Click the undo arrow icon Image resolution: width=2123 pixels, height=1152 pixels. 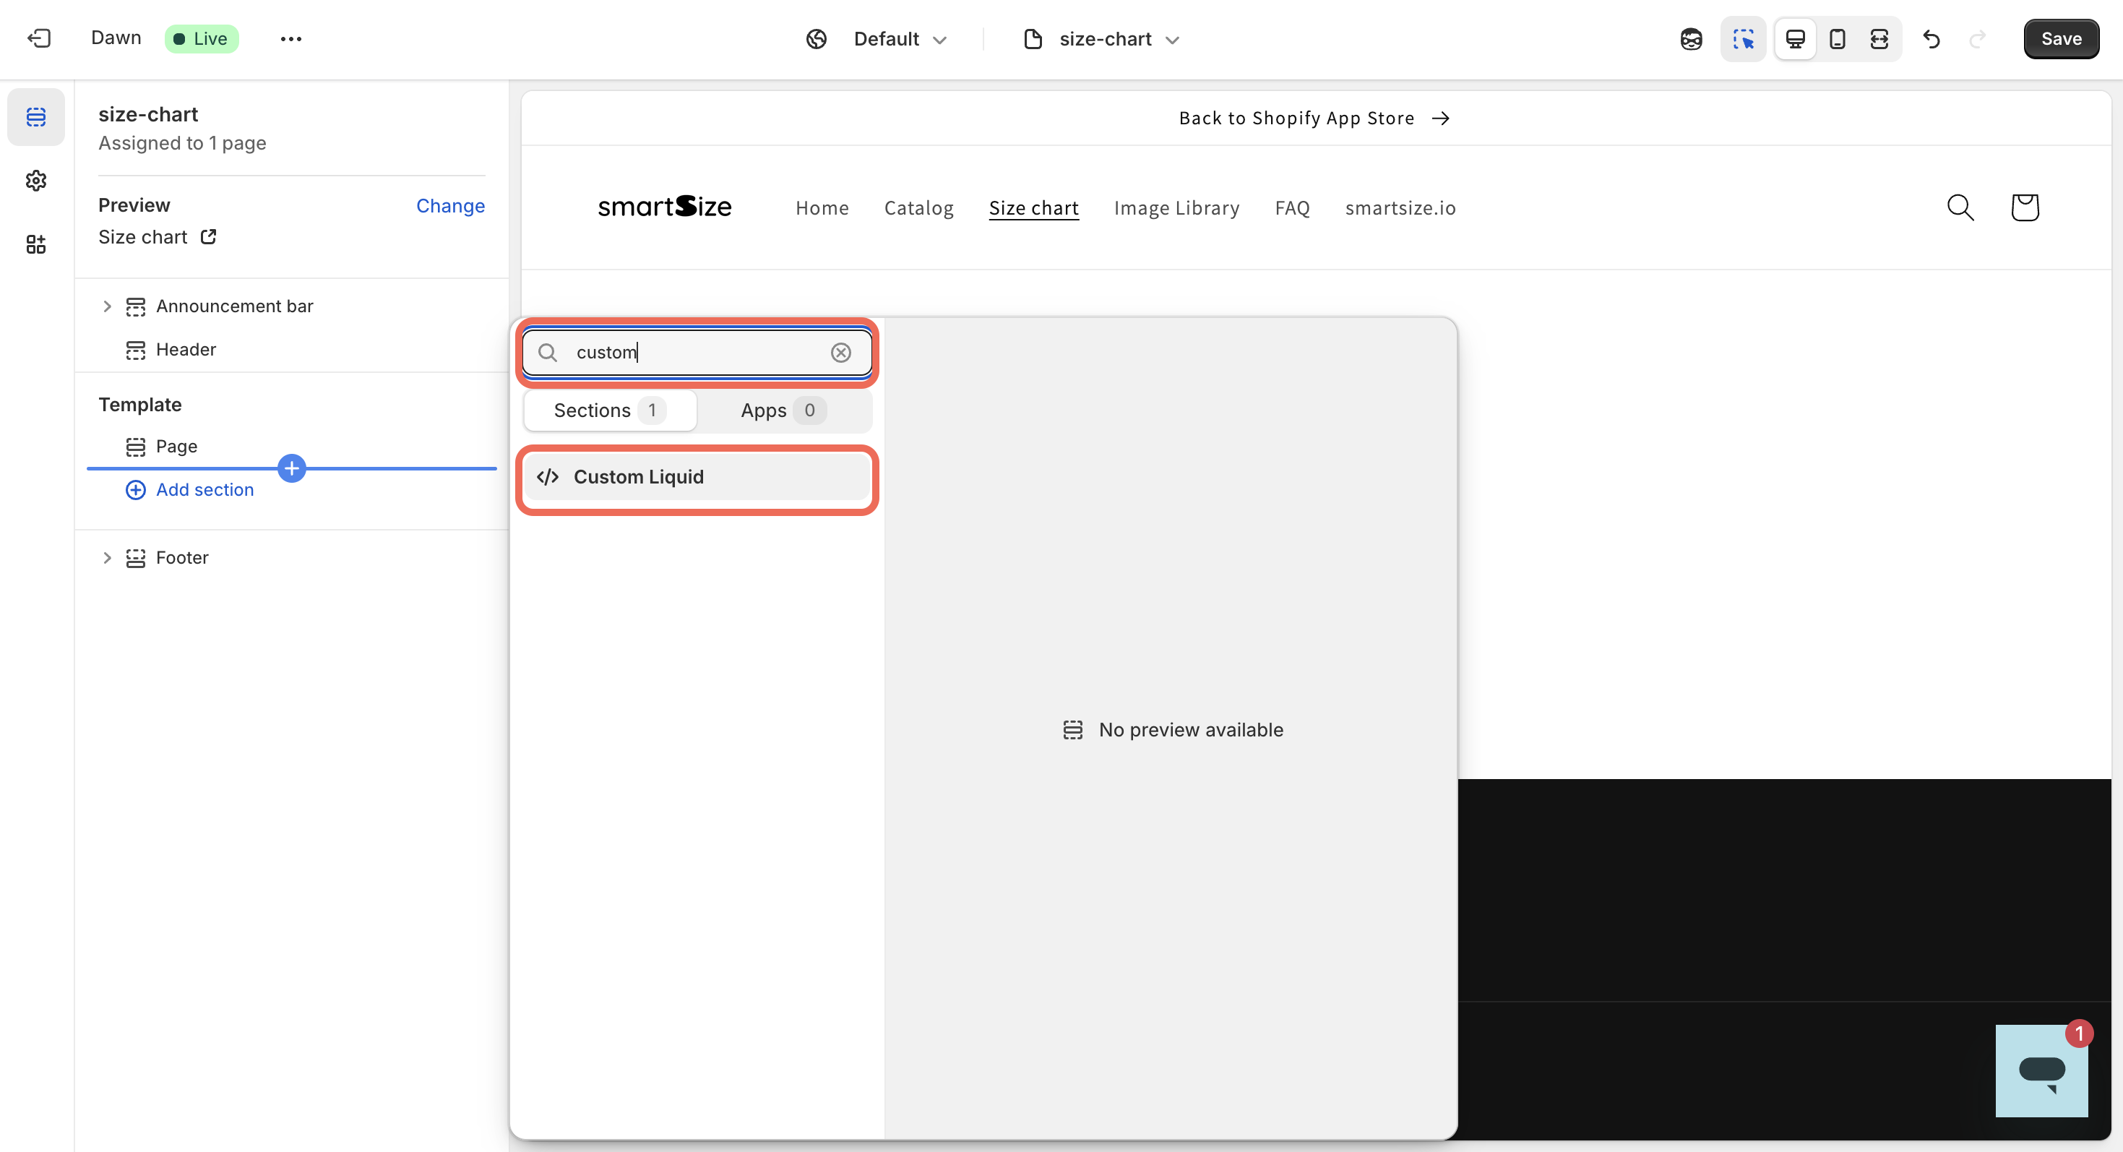[x=1931, y=39]
